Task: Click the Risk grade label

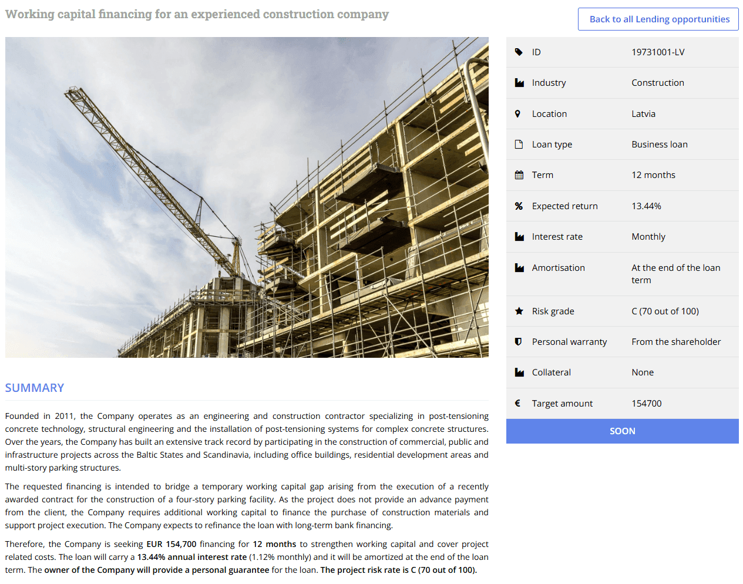Action: pyautogui.click(x=553, y=311)
